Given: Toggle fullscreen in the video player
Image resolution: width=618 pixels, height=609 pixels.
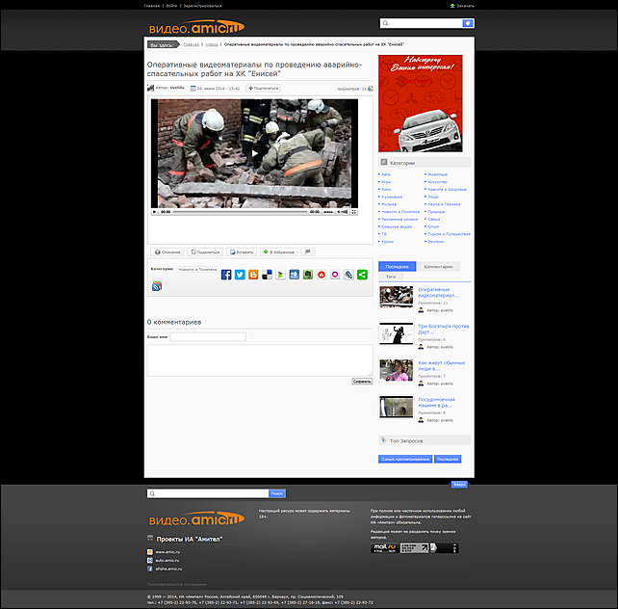Looking at the screenshot, I should tap(351, 211).
